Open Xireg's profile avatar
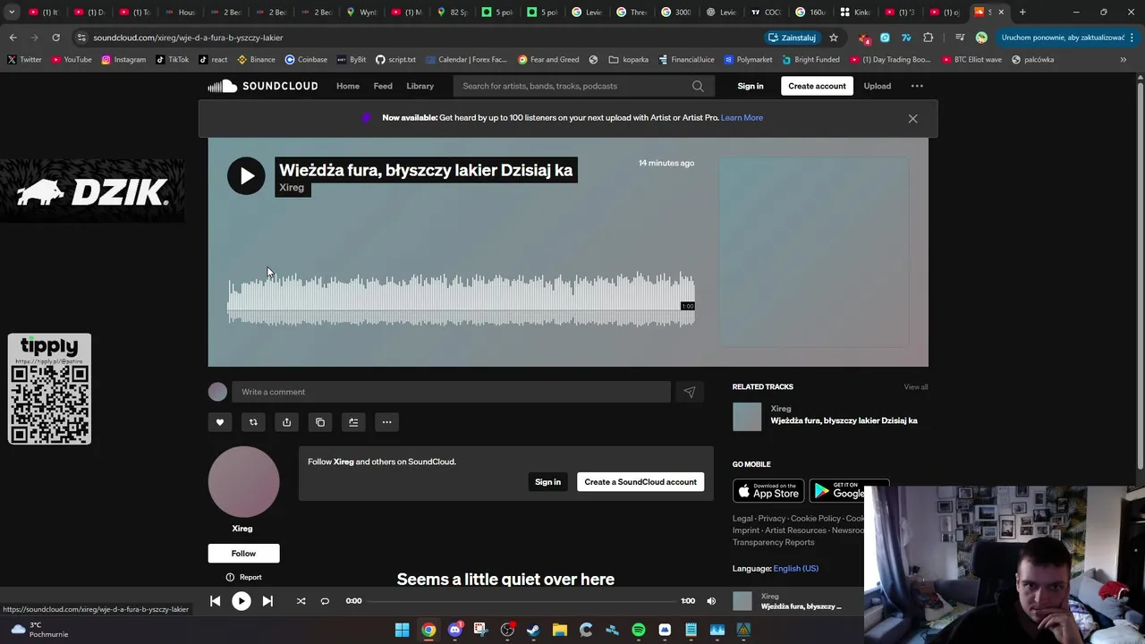 [x=243, y=482]
